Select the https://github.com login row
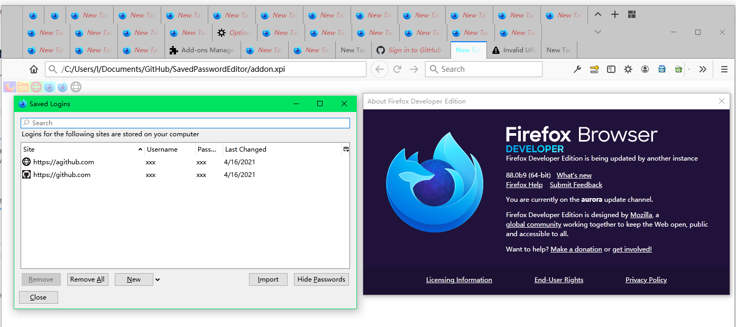The image size is (736, 327). click(185, 175)
